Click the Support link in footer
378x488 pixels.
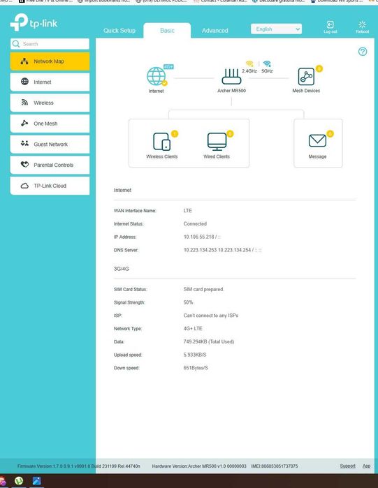(347, 466)
